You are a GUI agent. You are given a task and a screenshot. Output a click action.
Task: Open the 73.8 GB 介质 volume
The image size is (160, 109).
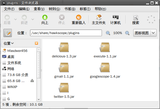click(x=19, y=75)
